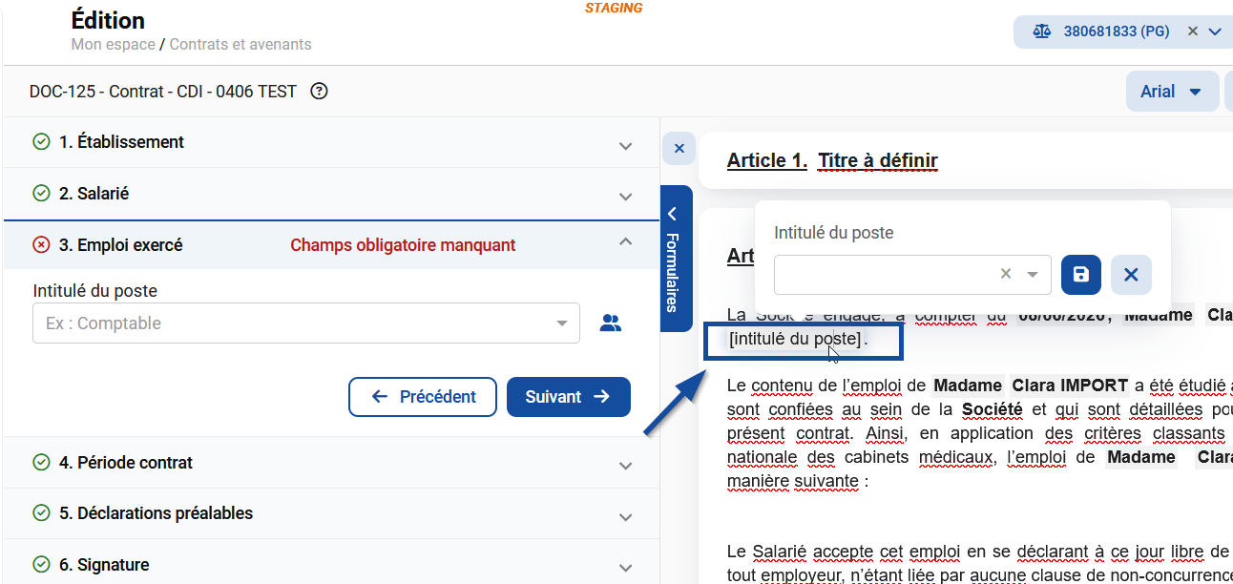Click the green check icon of Déclarations préalables
Screen dimensions: 1233x584
[x=41, y=513]
